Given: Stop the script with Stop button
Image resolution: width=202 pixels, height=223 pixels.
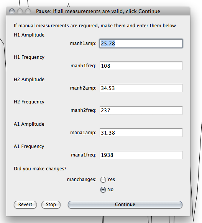Looking at the screenshot, I should [51, 205].
